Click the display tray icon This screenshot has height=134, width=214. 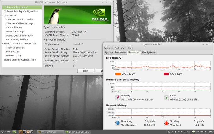click(169, 132)
